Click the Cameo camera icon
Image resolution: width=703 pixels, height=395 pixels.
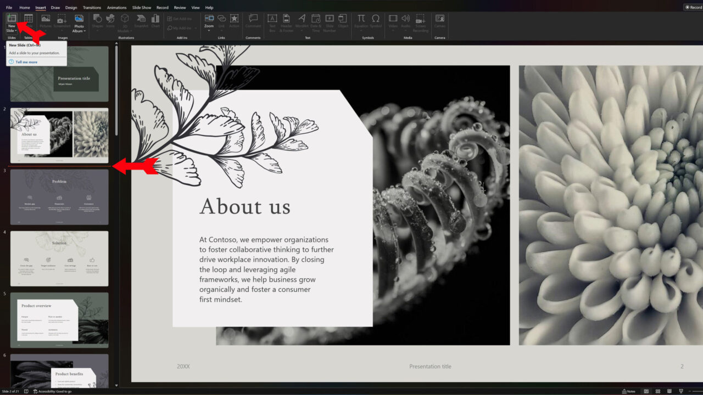pos(439,19)
